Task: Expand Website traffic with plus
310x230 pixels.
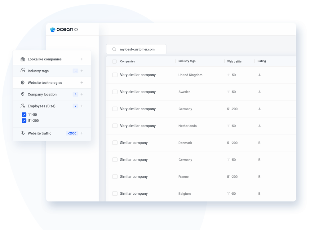Action: click(82, 133)
